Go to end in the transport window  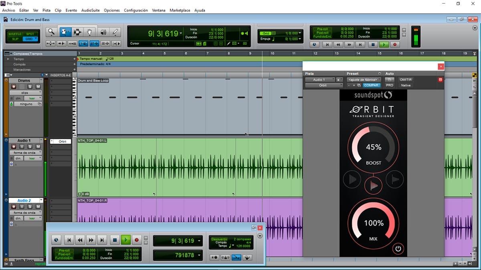click(x=103, y=240)
